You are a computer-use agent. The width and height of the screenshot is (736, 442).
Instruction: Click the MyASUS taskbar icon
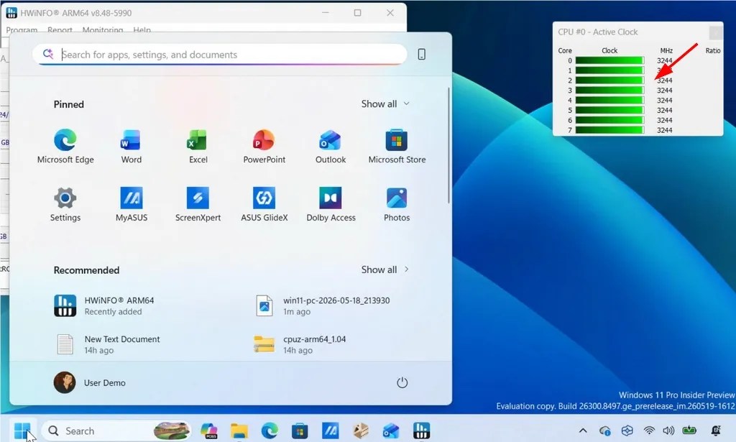pos(330,431)
